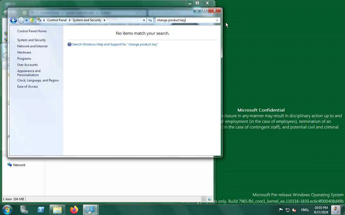The image size is (345, 215).
Task: Minimize the Control Panel window
Action: click(197, 10)
